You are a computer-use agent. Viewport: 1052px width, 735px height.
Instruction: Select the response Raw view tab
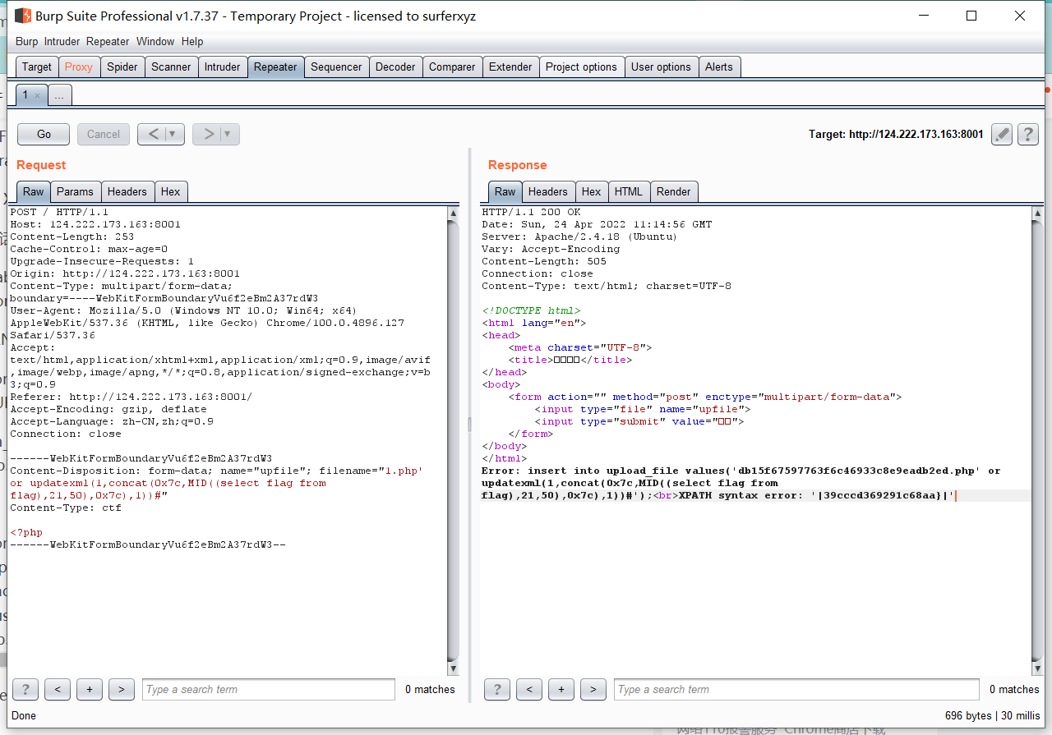[x=505, y=191]
